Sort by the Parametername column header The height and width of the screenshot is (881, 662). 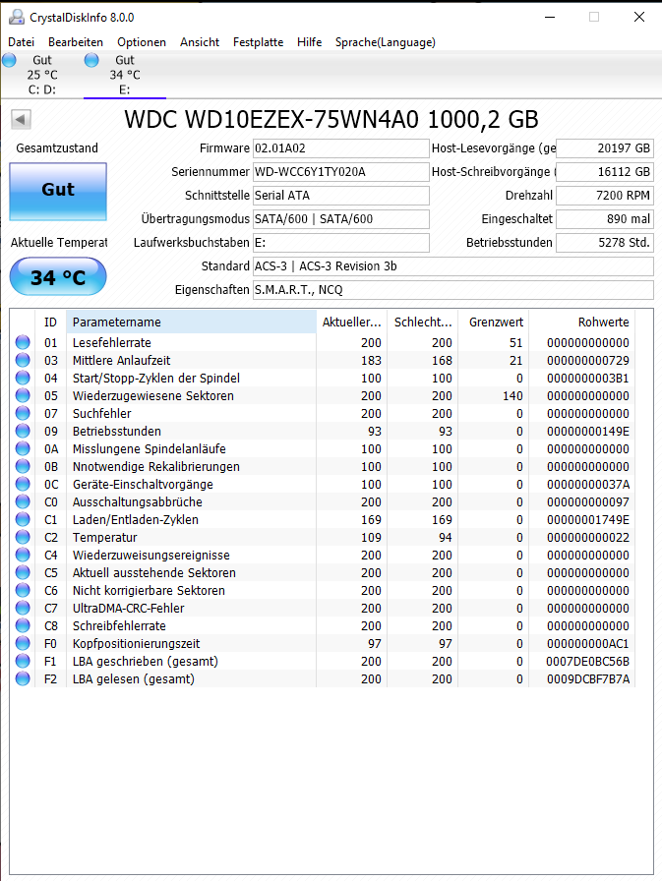point(191,322)
